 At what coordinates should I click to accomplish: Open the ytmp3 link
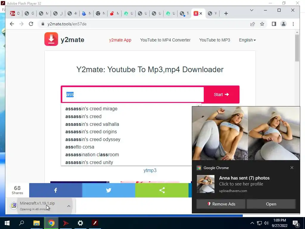click(150, 170)
